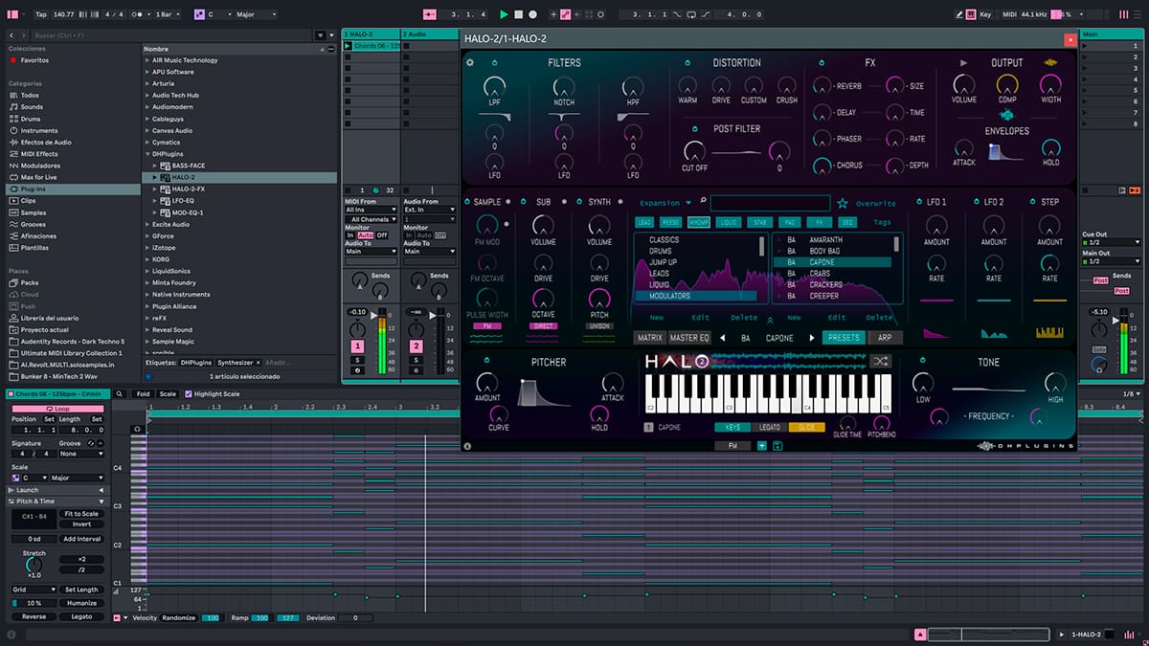The image size is (1149, 646).
Task: Open the MATRIX tab
Action: tap(649, 338)
